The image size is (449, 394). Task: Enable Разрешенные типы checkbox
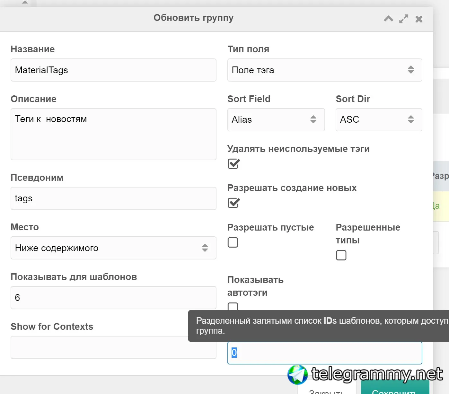tap(341, 255)
